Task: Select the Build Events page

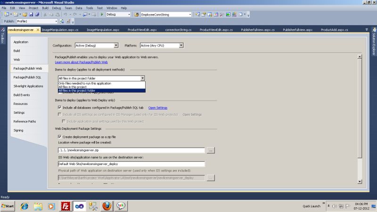Action: (29, 95)
